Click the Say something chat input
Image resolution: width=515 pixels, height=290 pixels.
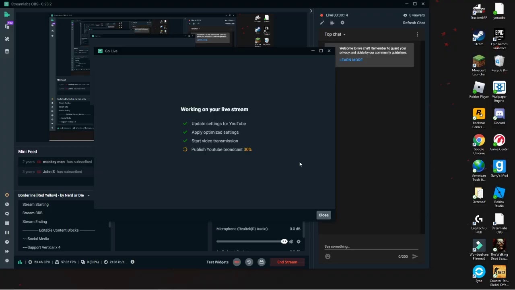[371, 246]
